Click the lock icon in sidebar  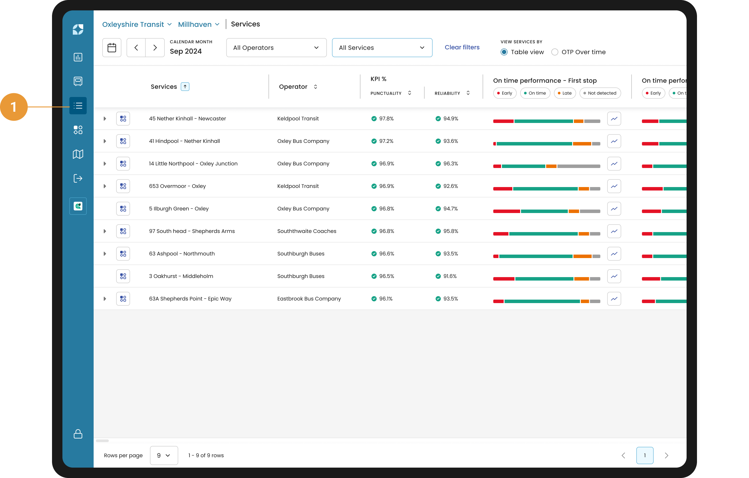click(78, 434)
